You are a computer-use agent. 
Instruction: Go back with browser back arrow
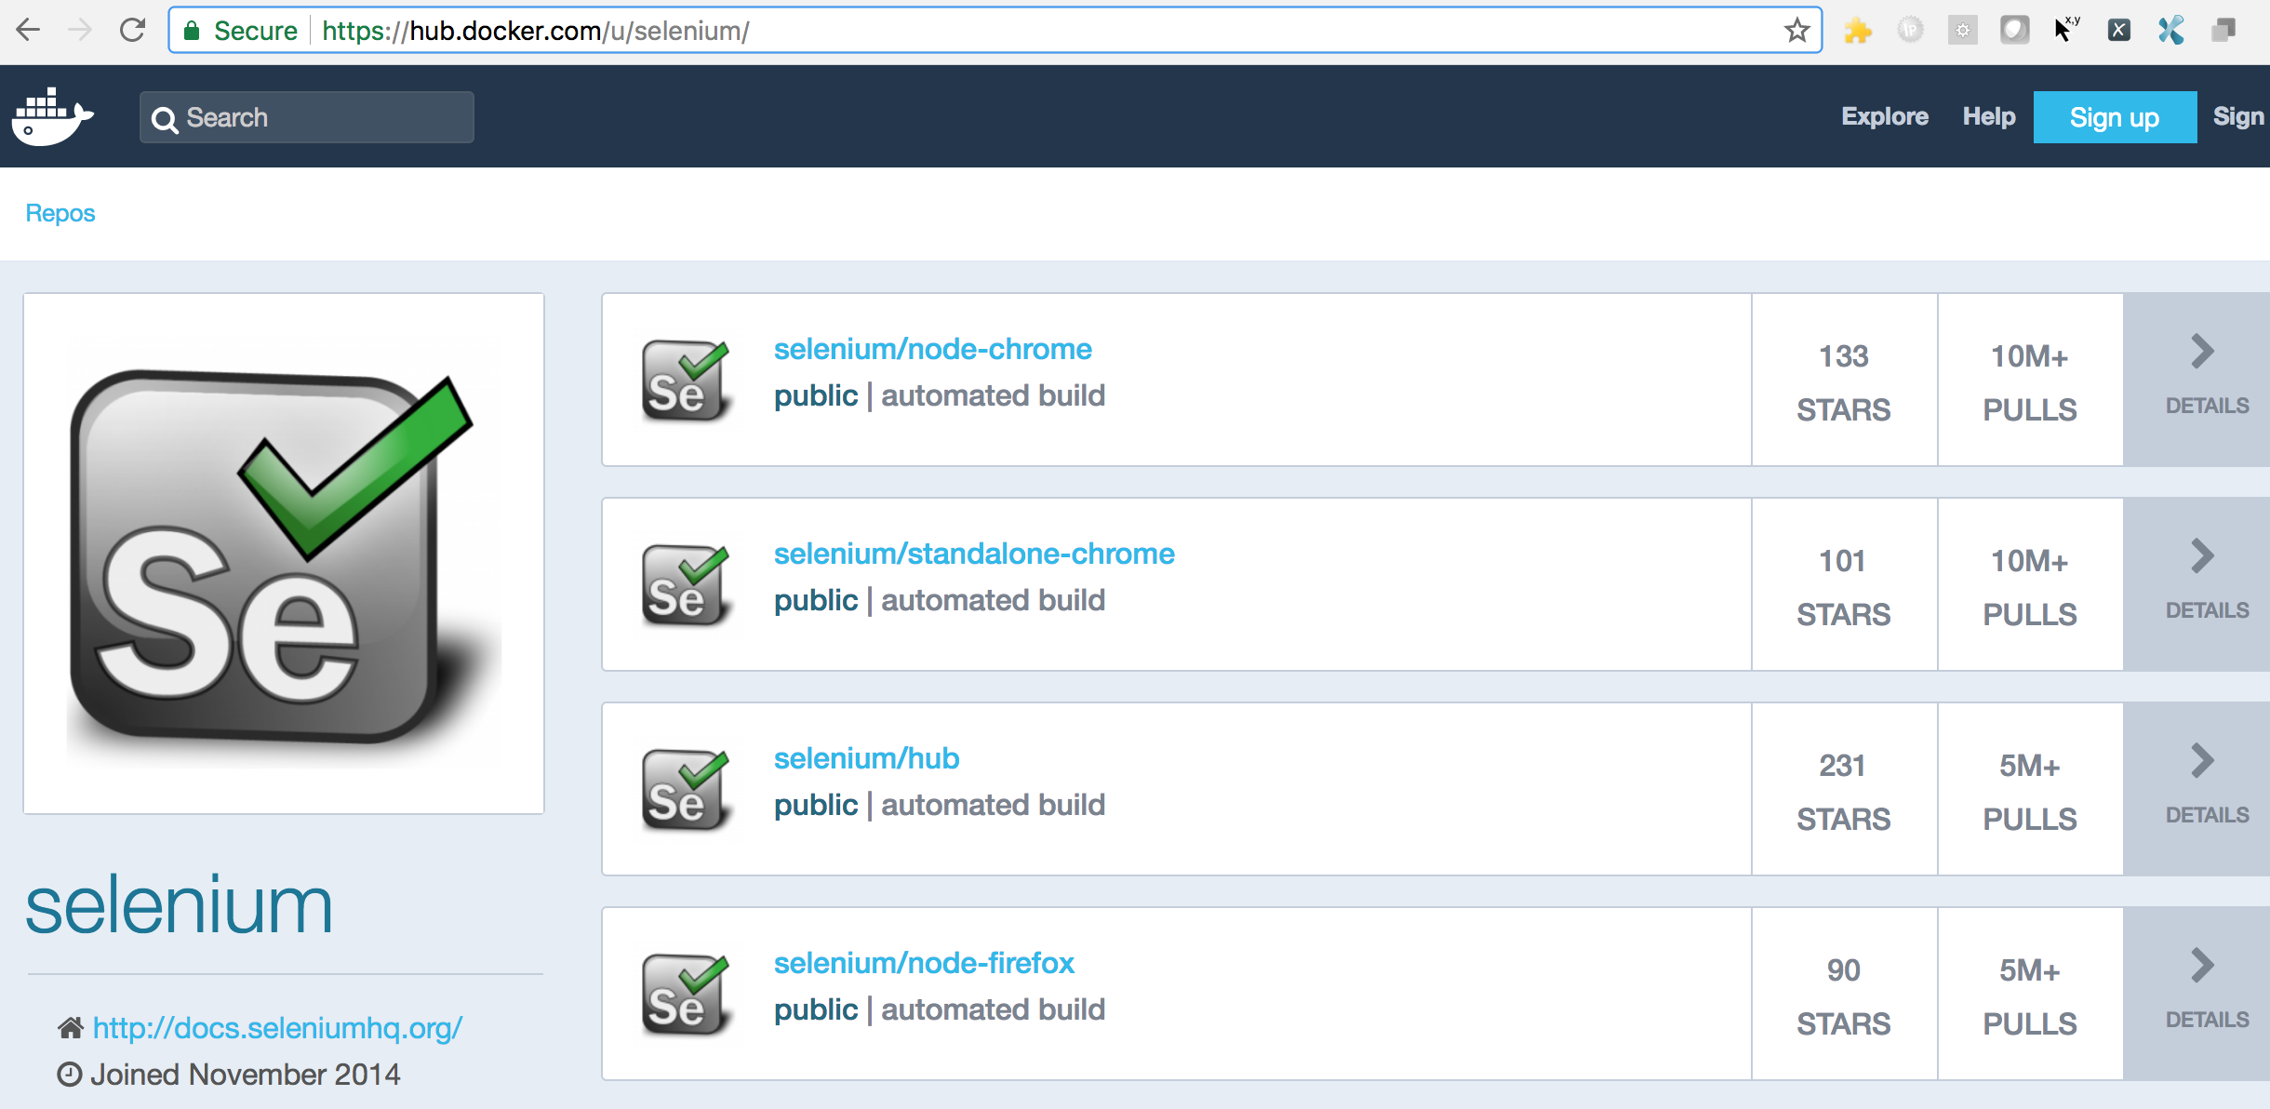[28, 31]
